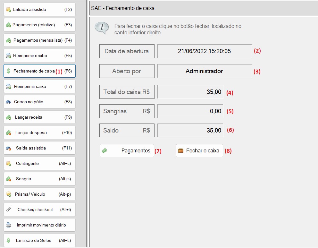The width and height of the screenshot is (318, 248).
Task: Click the Prisma/ Veículo icon
Action: tap(9, 194)
